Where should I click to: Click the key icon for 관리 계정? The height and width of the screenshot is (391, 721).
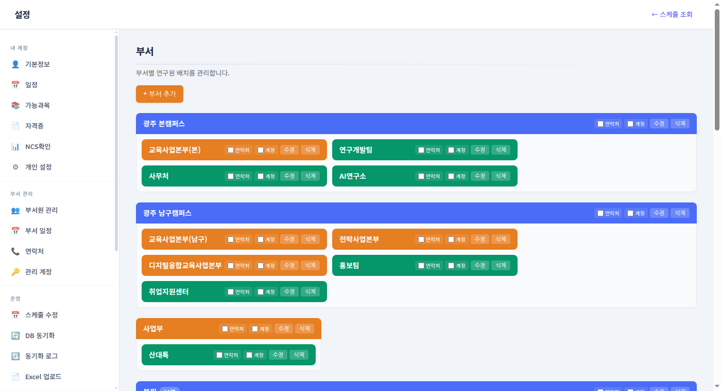15,272
